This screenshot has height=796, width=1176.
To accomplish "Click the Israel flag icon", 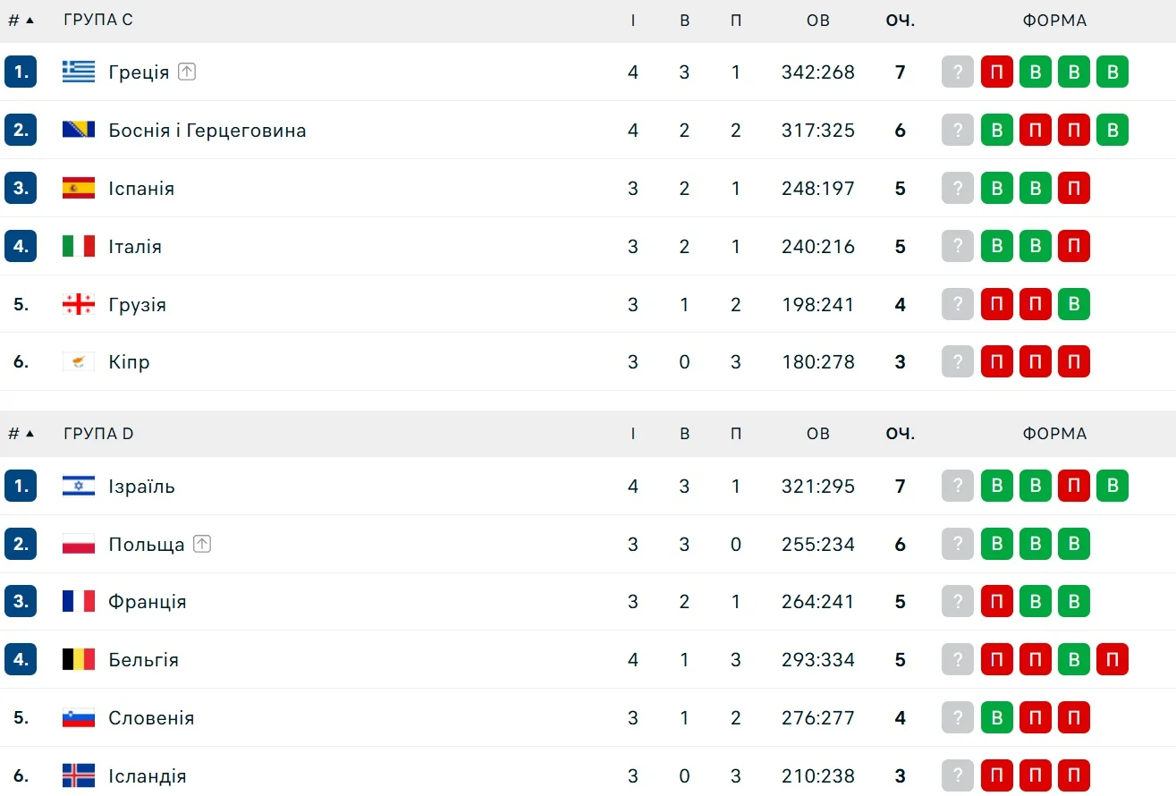I will click(79, 486).
